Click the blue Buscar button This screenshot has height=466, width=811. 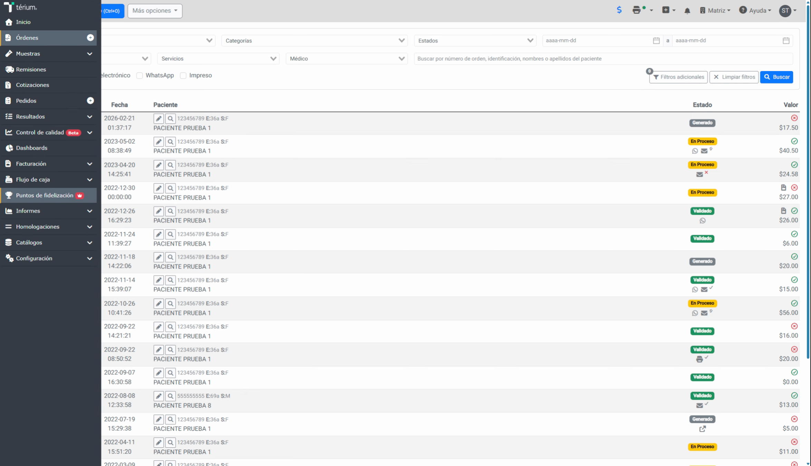pyautogui.click(x=776, y=77)
